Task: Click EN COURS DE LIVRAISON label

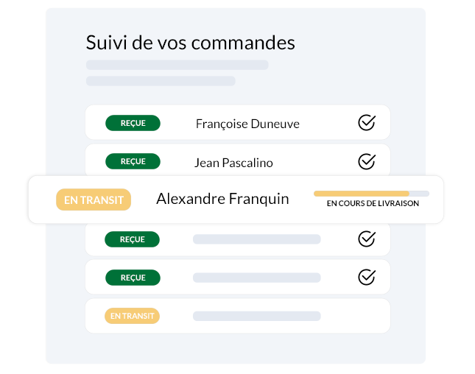Action: 373,203
